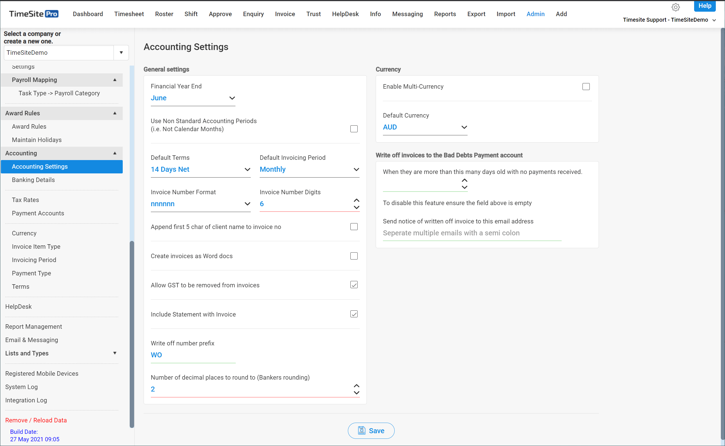This screenshot has width=725, height=446.
Task: Open Invoicing Period in sidebar
Action: coord(34,260)
